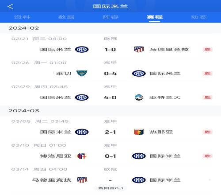
Task: Switch to 数据 tab
Action: [x=66, y=17]
